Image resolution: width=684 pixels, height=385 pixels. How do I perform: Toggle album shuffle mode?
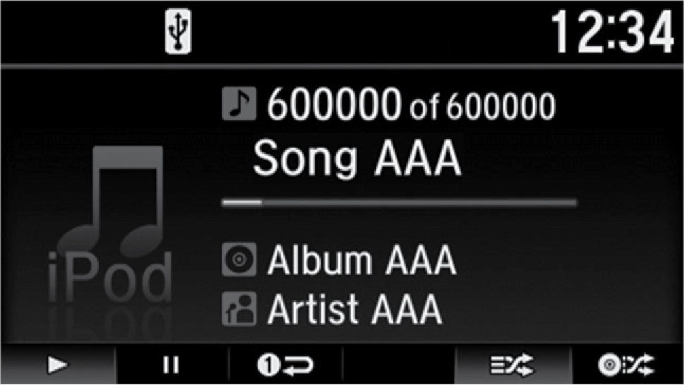point(628,365)
